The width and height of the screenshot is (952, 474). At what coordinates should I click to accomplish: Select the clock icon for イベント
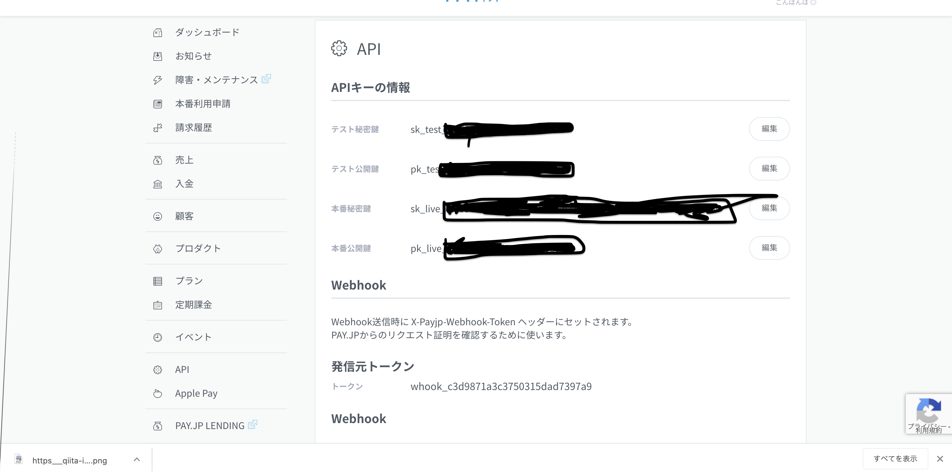[158, 337]
